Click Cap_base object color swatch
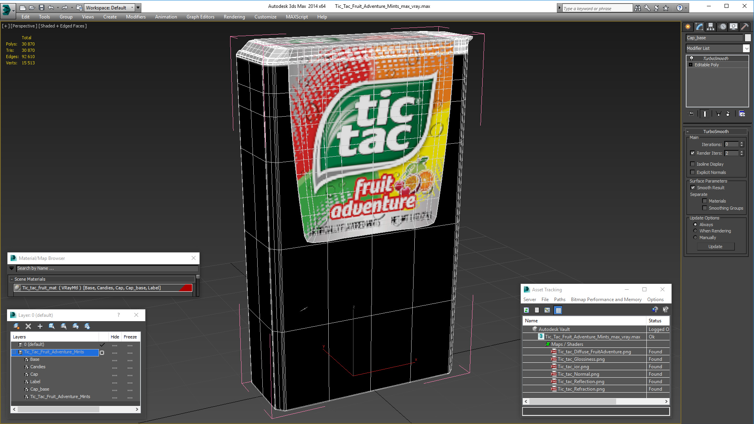 click(748, 38)
